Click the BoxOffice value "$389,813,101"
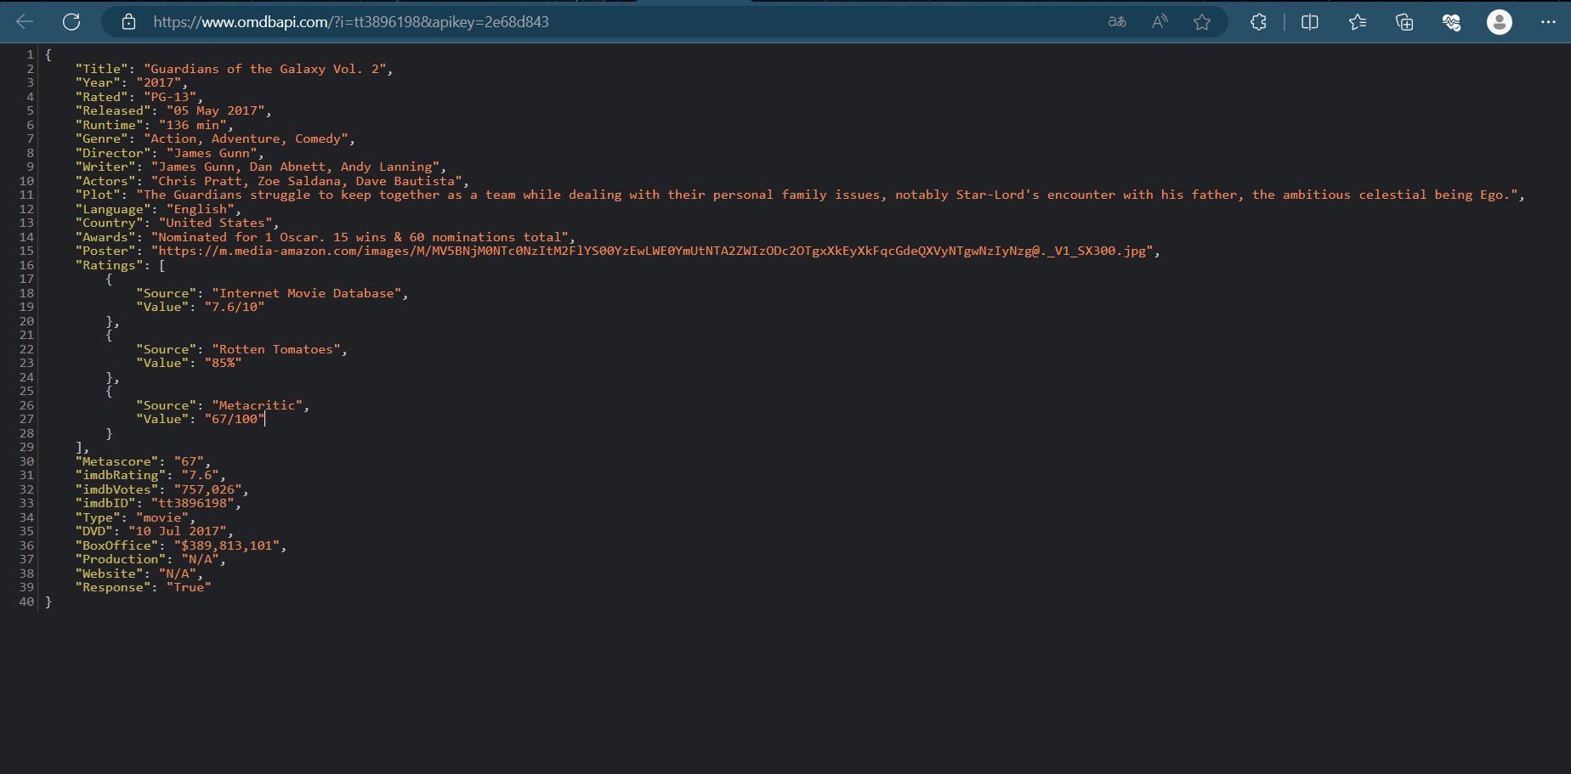 coord(227,545)
